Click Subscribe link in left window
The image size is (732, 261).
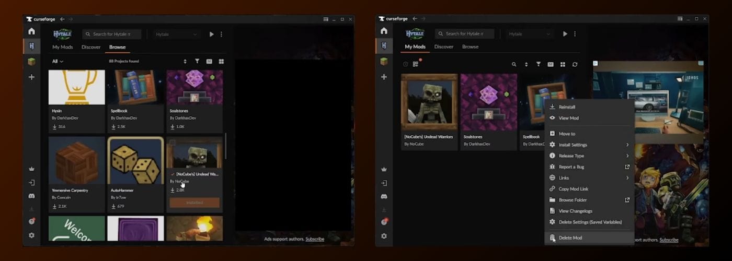point(315,239)
